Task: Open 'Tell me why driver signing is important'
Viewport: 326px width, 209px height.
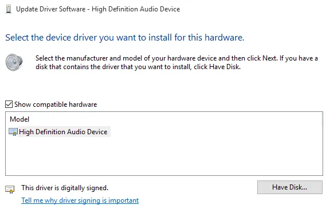Action: point(80,200)
